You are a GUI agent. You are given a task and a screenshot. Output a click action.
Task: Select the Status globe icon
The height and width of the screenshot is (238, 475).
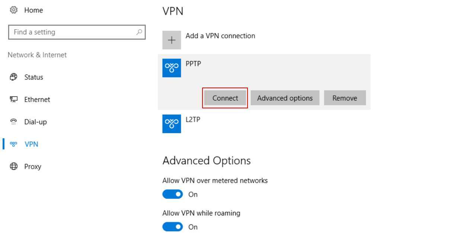pyautogui.click(x=14, y=77)
